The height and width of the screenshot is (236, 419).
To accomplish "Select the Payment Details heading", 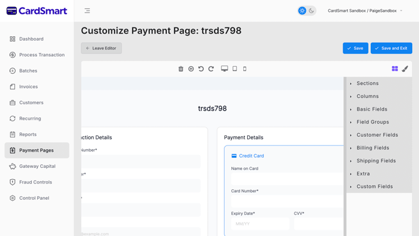I will point(244,137).
